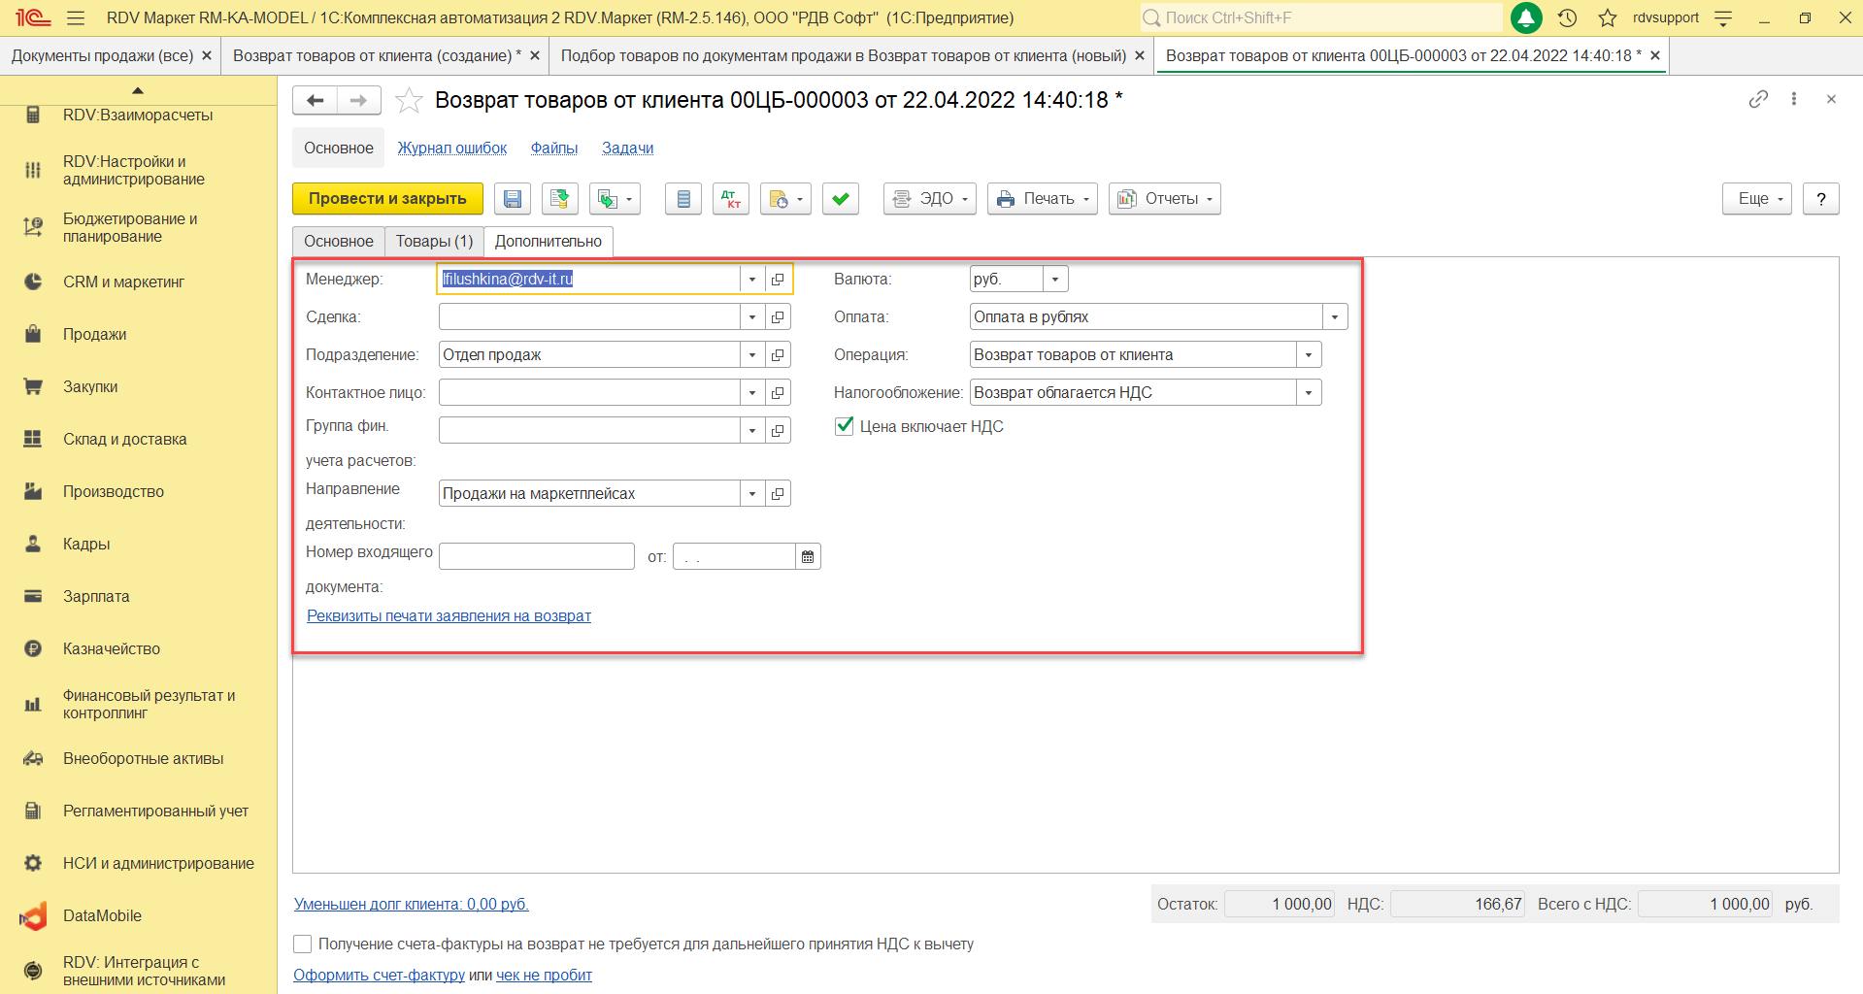This screenshot has height=994, width=1863.
Task: Open the Налогообложение dropdown list
Action: (1309, 393)
